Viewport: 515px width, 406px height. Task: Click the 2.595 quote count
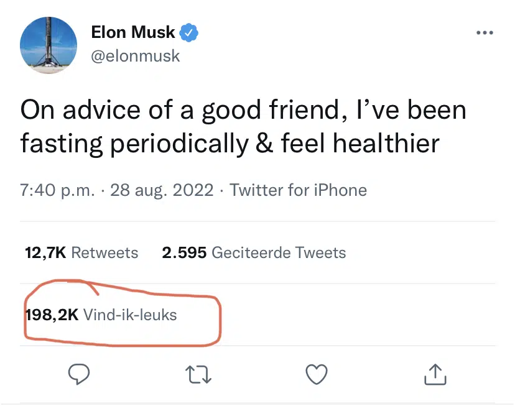coord(184,253)
